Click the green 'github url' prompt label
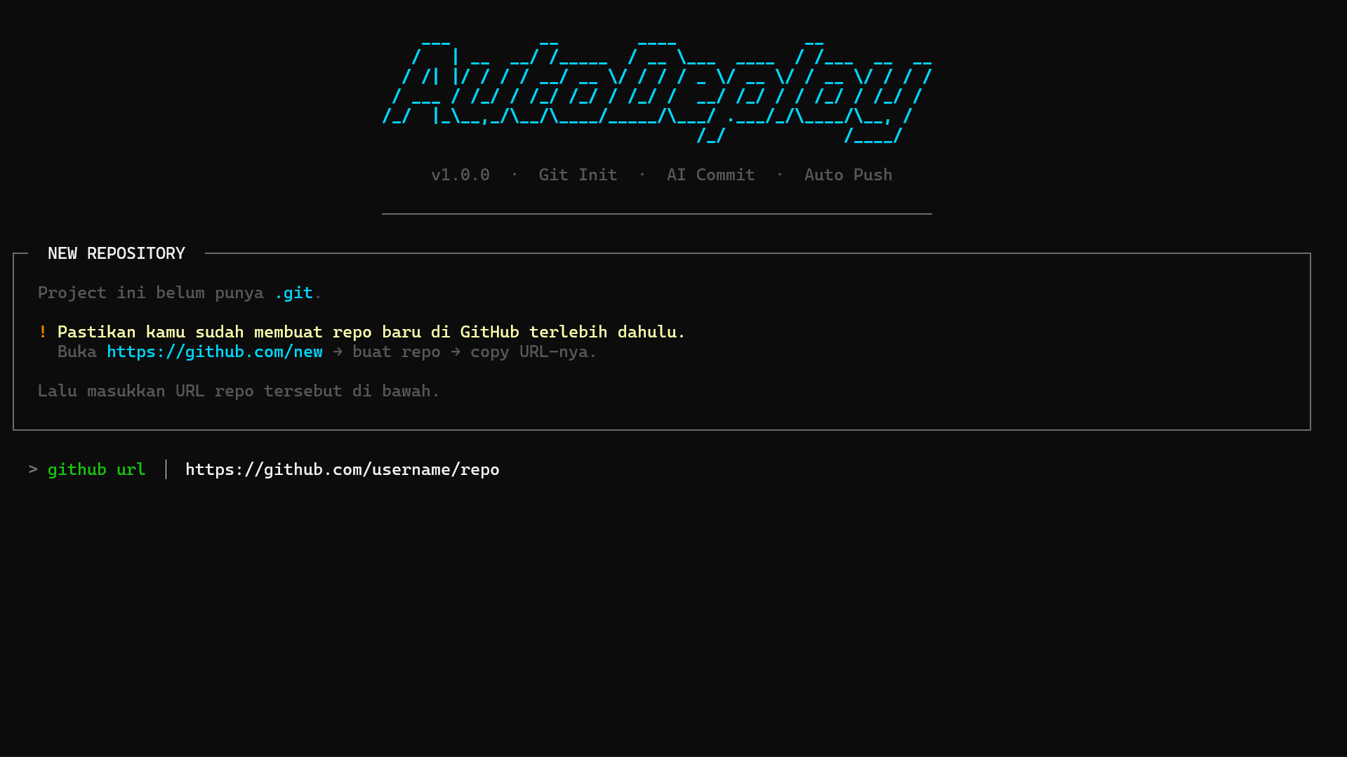This screenshot has width=1347, height=757. tap(96, 469)
